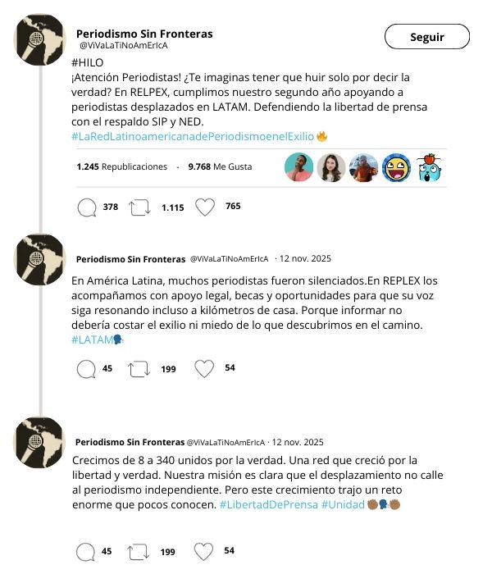492x574 pixels.
Task: Click the first liker avatar thumbnail
Action: tap(299, 167)
